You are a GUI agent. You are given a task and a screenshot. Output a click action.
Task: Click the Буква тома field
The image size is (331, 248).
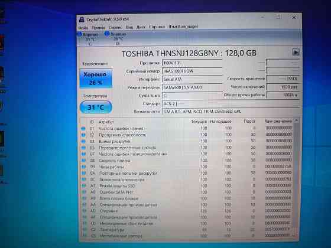192,96
